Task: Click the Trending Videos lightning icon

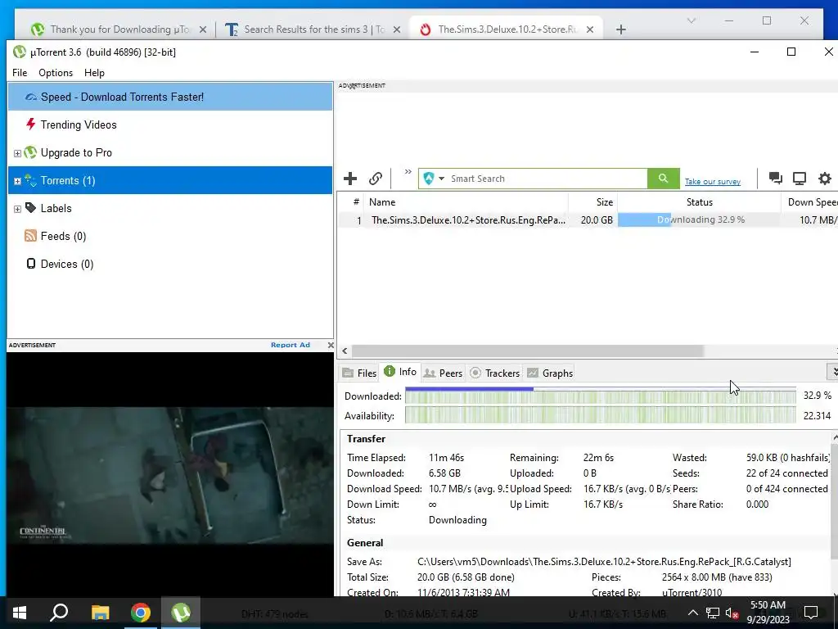Action: (x=31, y=124)
